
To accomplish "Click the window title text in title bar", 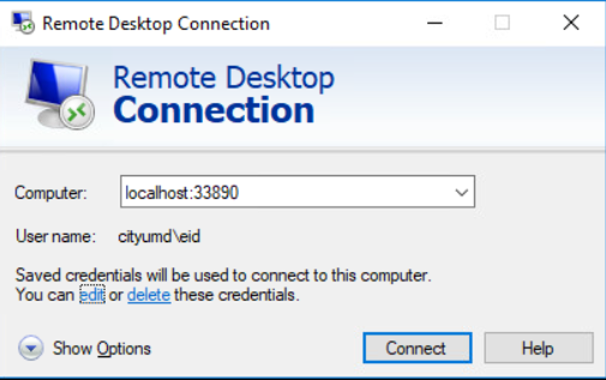I will 156,24.
